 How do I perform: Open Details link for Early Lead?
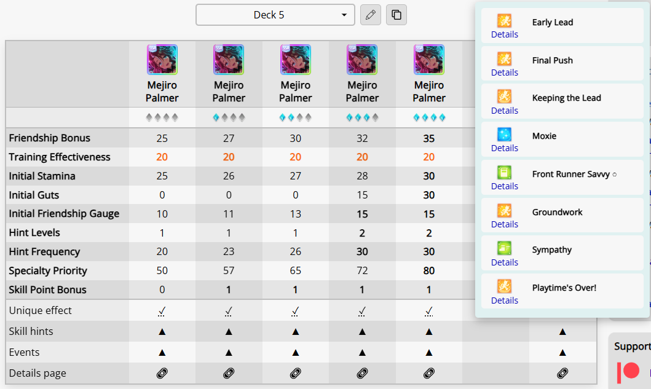(x=505, y=34)
